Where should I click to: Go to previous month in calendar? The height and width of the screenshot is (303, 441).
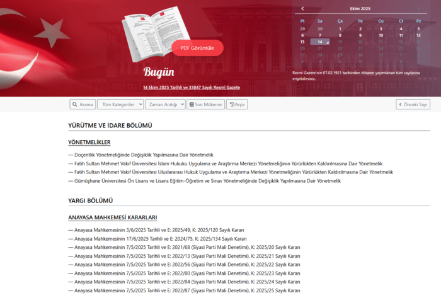(x=302, y=9)
